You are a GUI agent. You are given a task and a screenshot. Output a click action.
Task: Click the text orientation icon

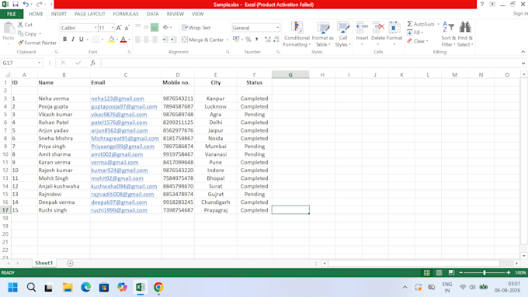click(165, 28)
